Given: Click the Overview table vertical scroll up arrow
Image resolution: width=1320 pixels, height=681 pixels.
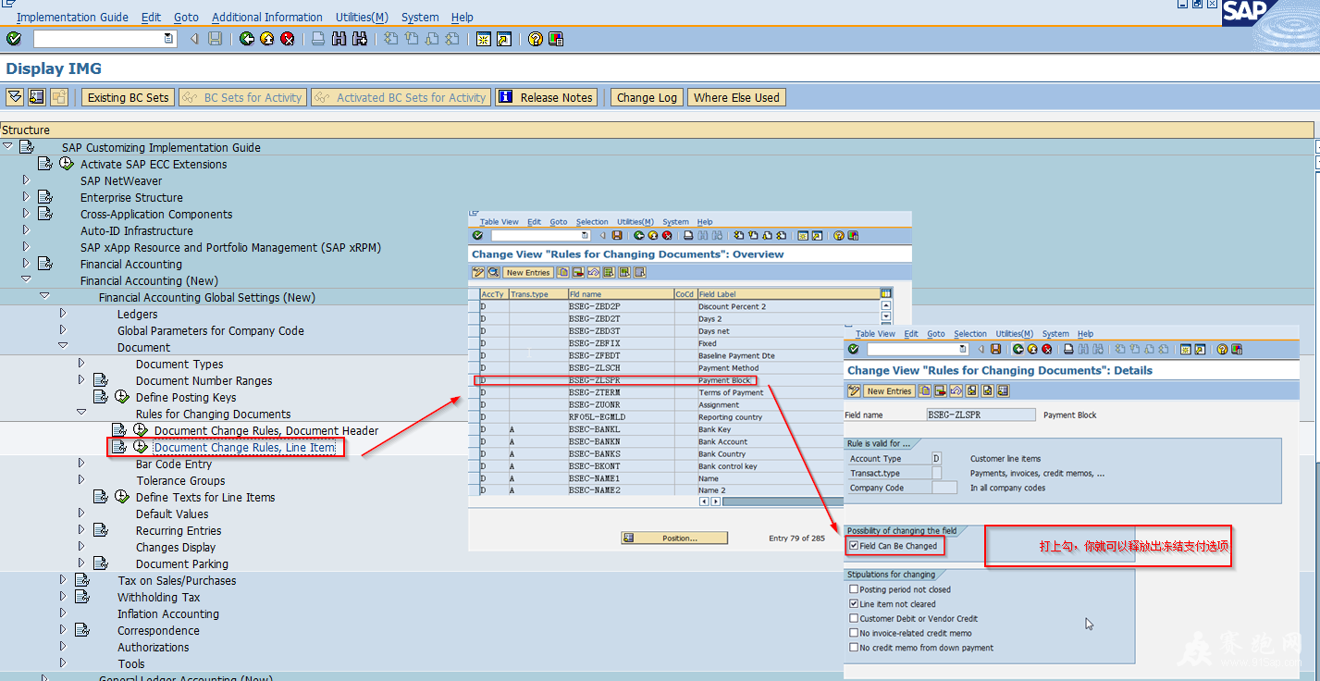Looking at the screenshot, I should point(886,305).
